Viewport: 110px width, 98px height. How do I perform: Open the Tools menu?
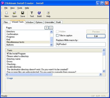click(20, 8)
